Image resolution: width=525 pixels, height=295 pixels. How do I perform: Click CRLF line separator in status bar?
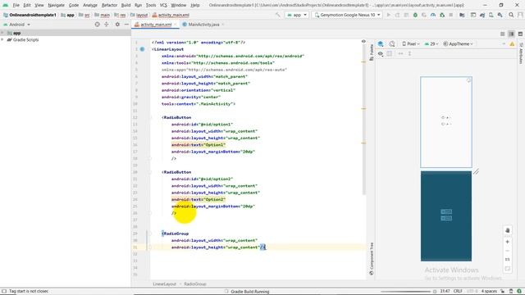click(458, 292)
